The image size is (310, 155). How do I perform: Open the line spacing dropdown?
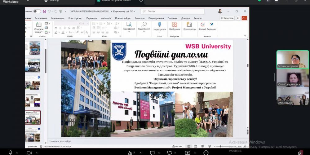pyautogui.click(x=109, y=23)
